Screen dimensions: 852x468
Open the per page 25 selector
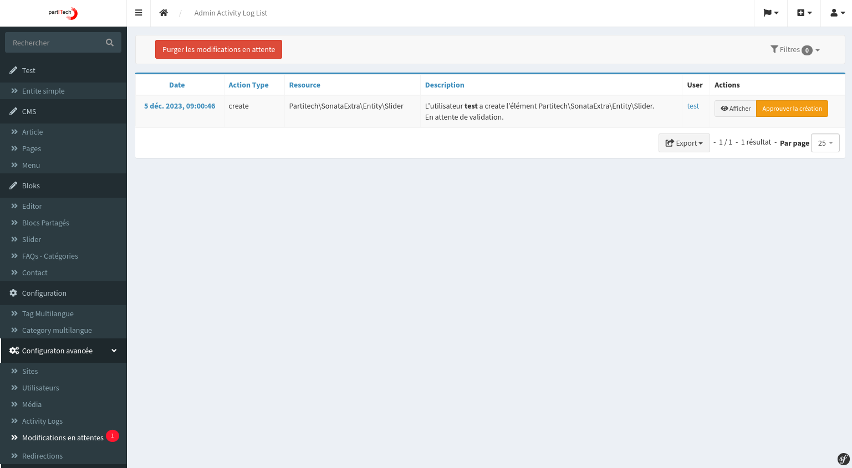pyautogui.click(x=825, y=143)
